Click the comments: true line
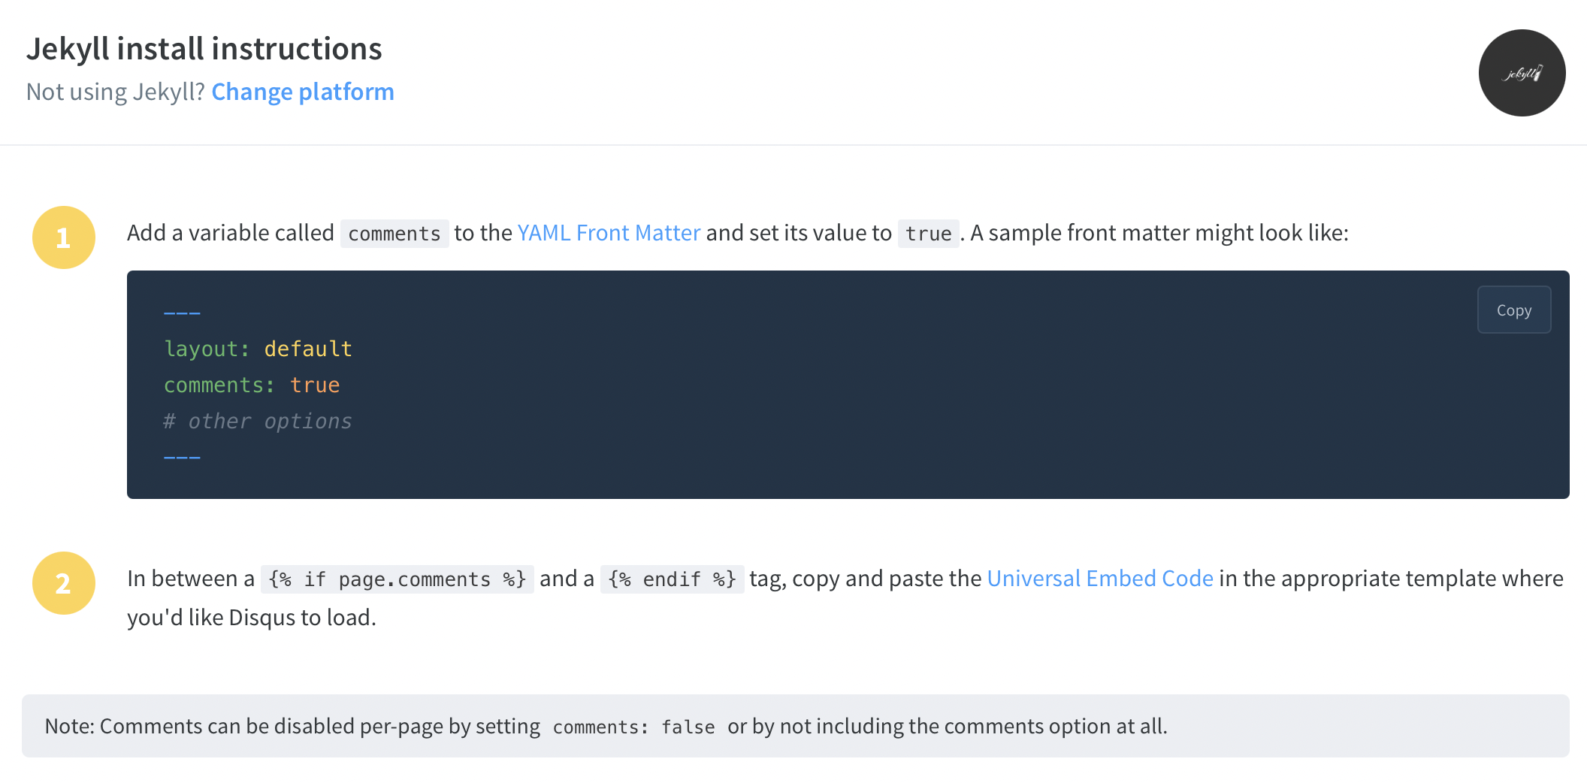 252,385
